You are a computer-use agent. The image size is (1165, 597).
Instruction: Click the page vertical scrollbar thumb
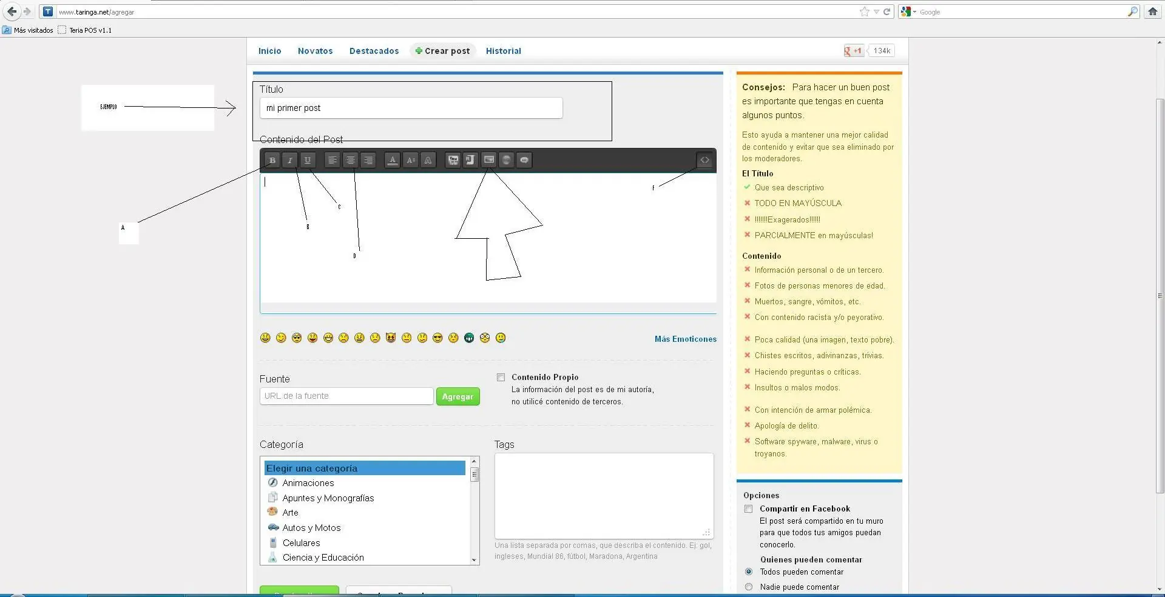[x=1160, y=296]
